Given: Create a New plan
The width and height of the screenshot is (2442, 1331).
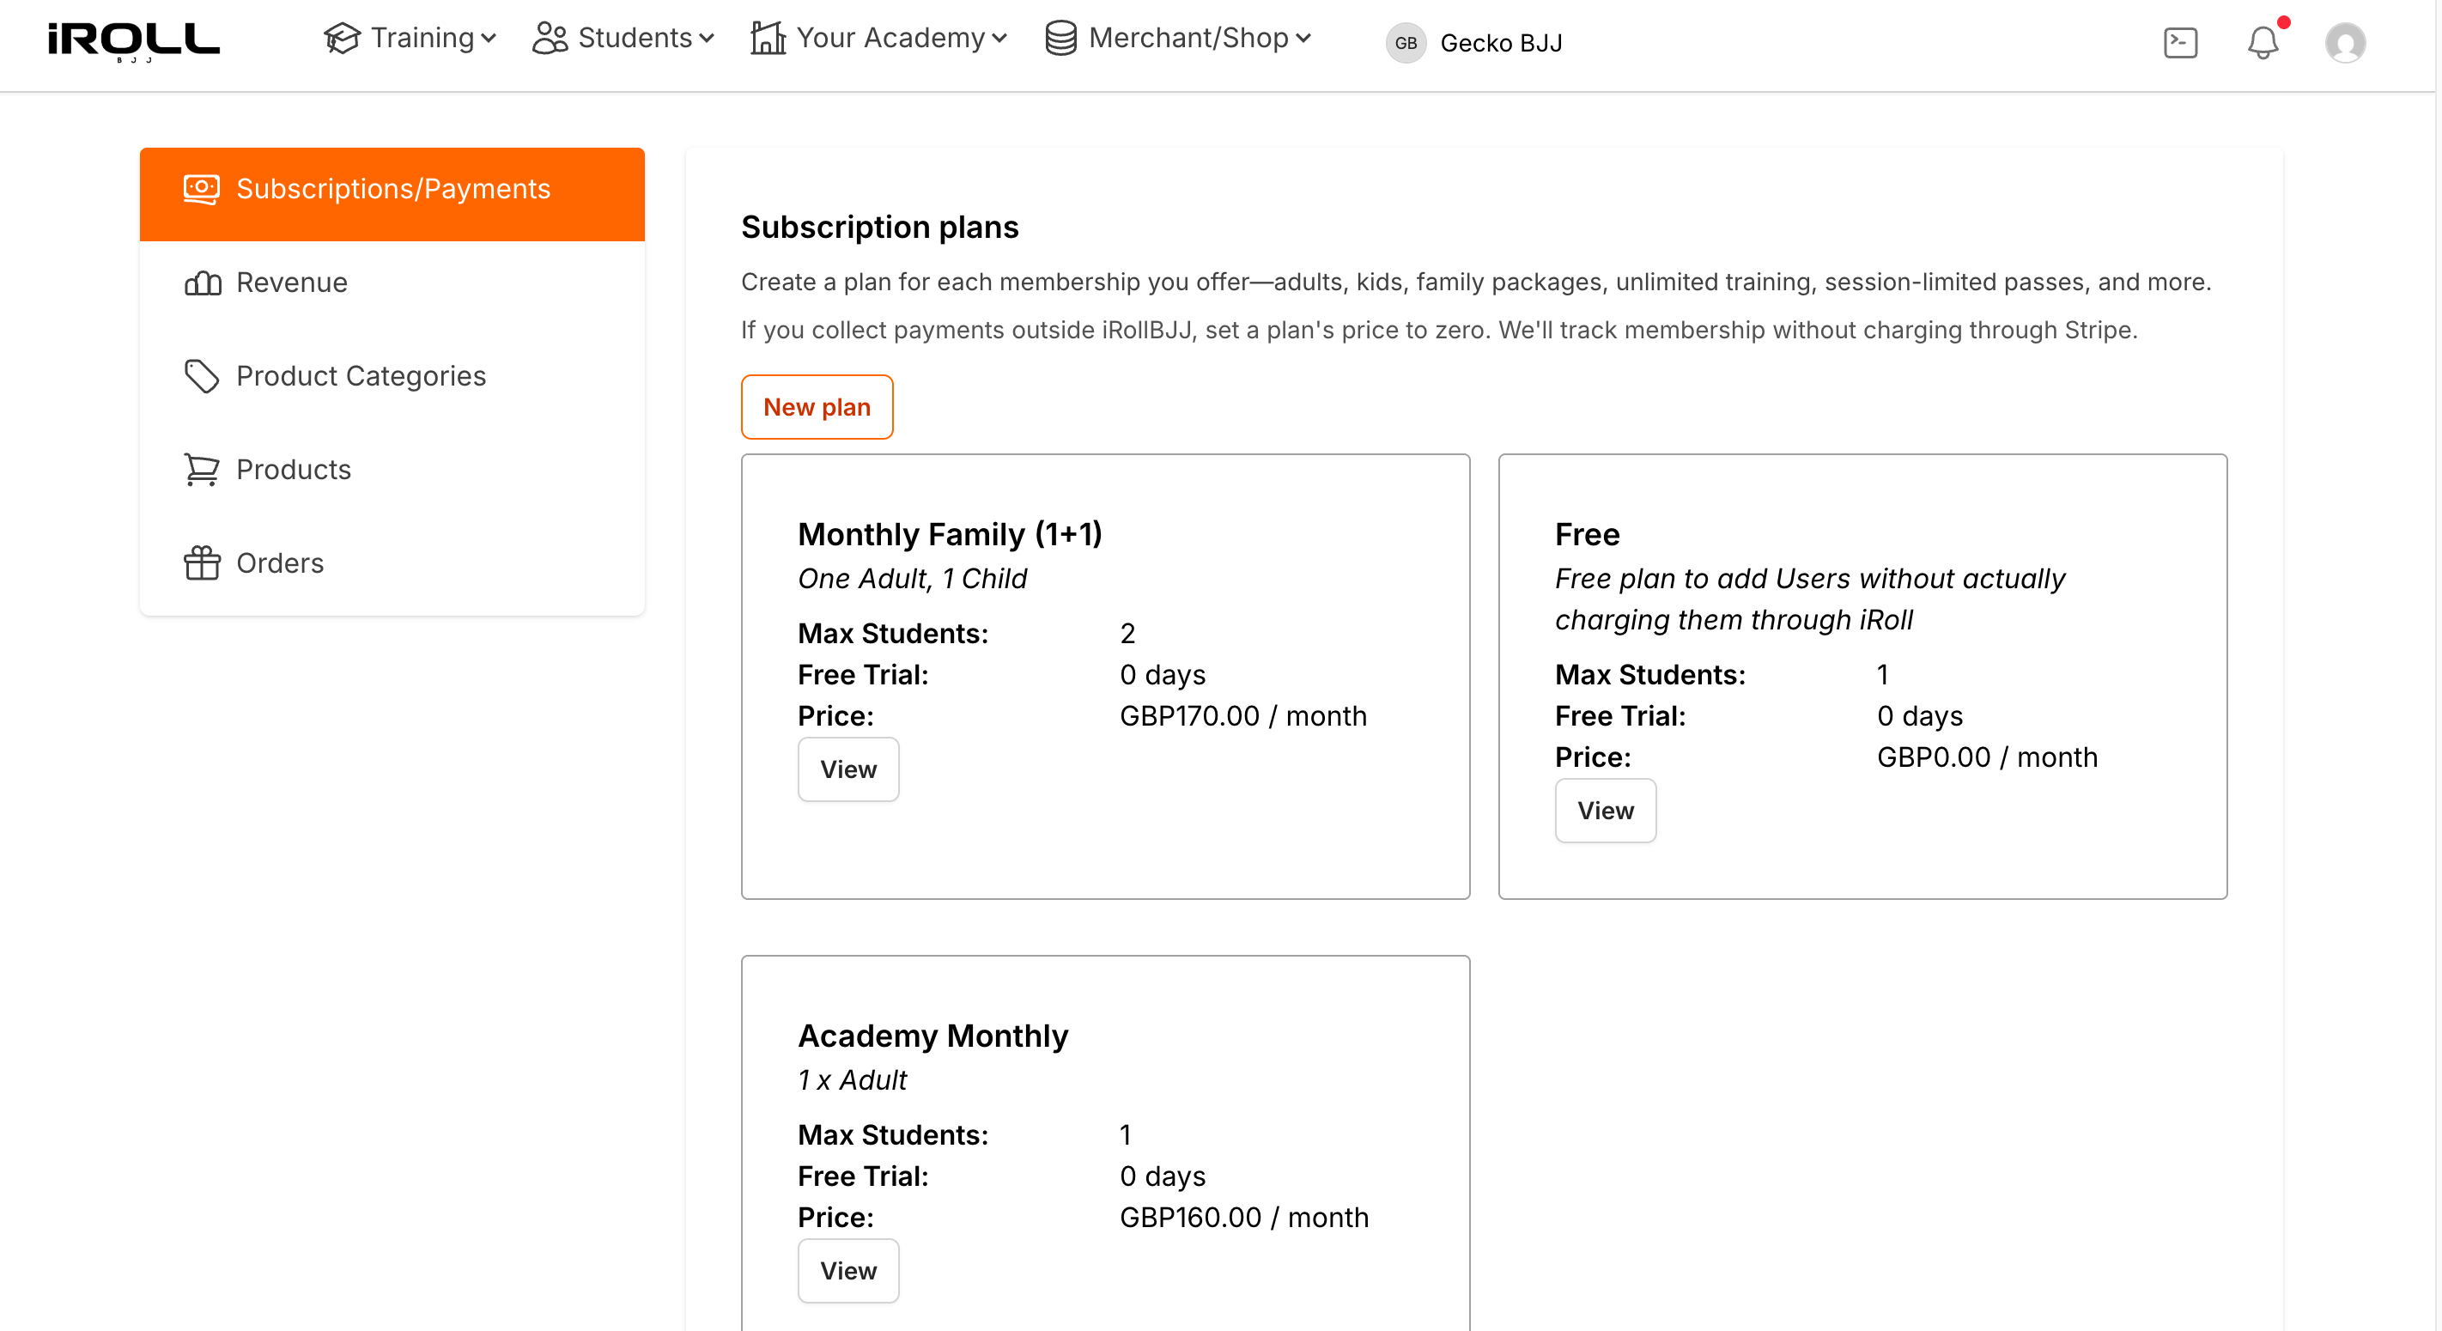Looking at the screenshot, I should click(817, 407).
